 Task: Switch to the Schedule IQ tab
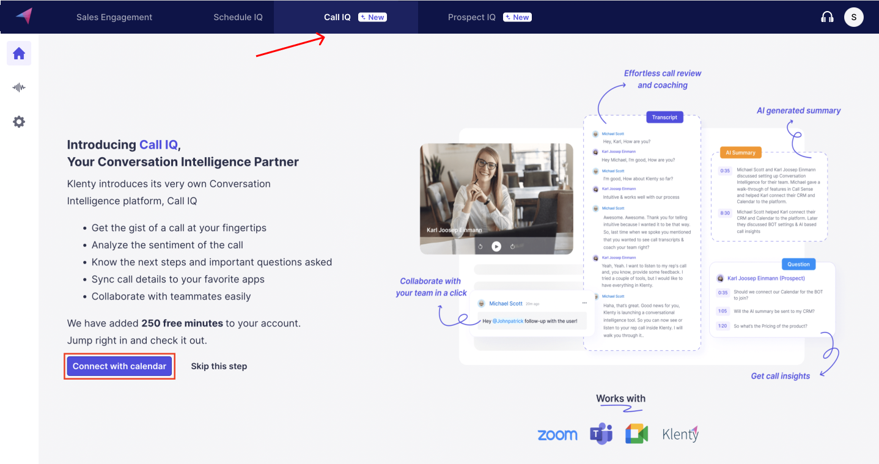coord(238,17)
